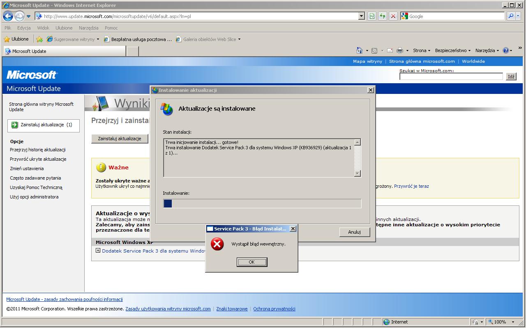Select the Microsoft Update browser tab
The height and width of the screenshot is (328, 526).
[65, 51]
